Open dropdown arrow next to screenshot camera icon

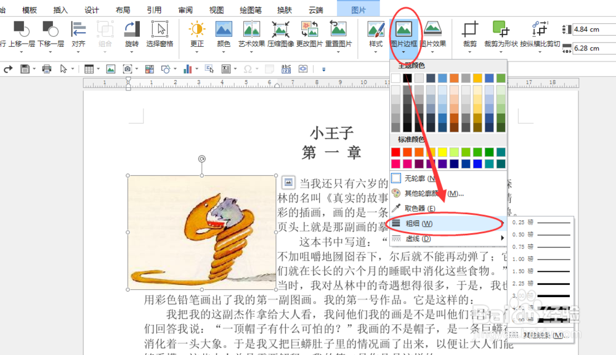coord(137,70)
